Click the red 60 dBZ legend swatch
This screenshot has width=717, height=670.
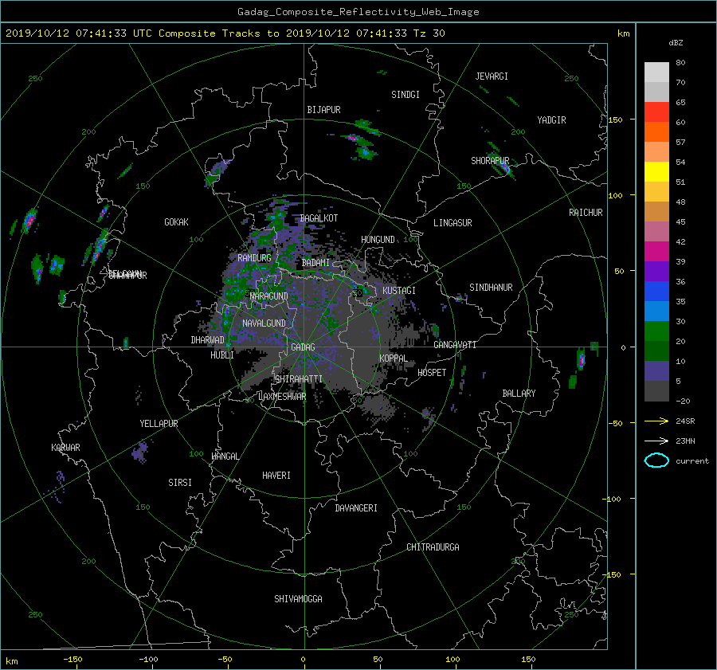(x=656, y=112)
